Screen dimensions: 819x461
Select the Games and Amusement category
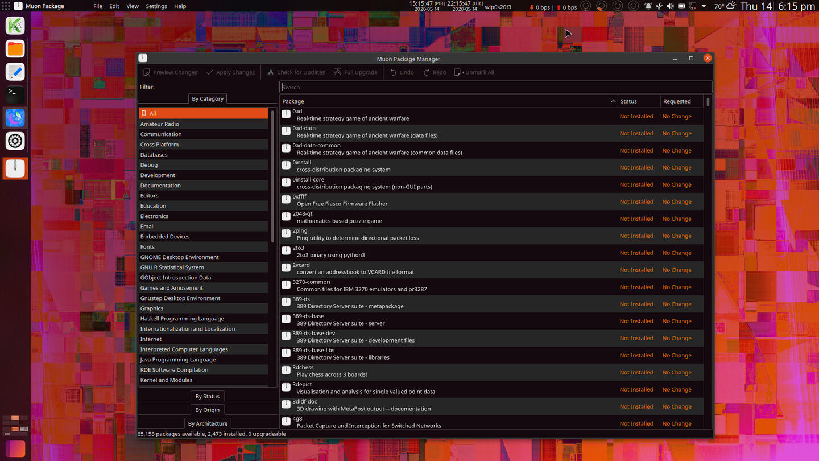pos(203,287)
